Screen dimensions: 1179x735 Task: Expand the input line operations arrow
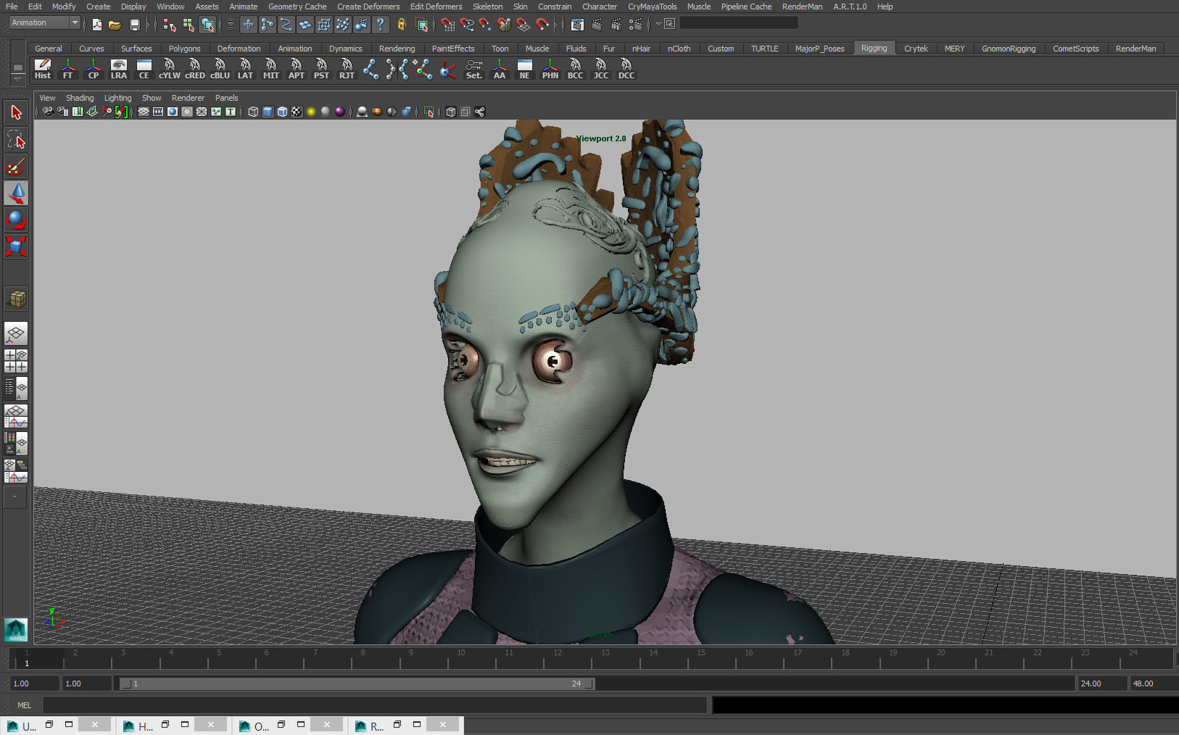[x=658, y=24]
